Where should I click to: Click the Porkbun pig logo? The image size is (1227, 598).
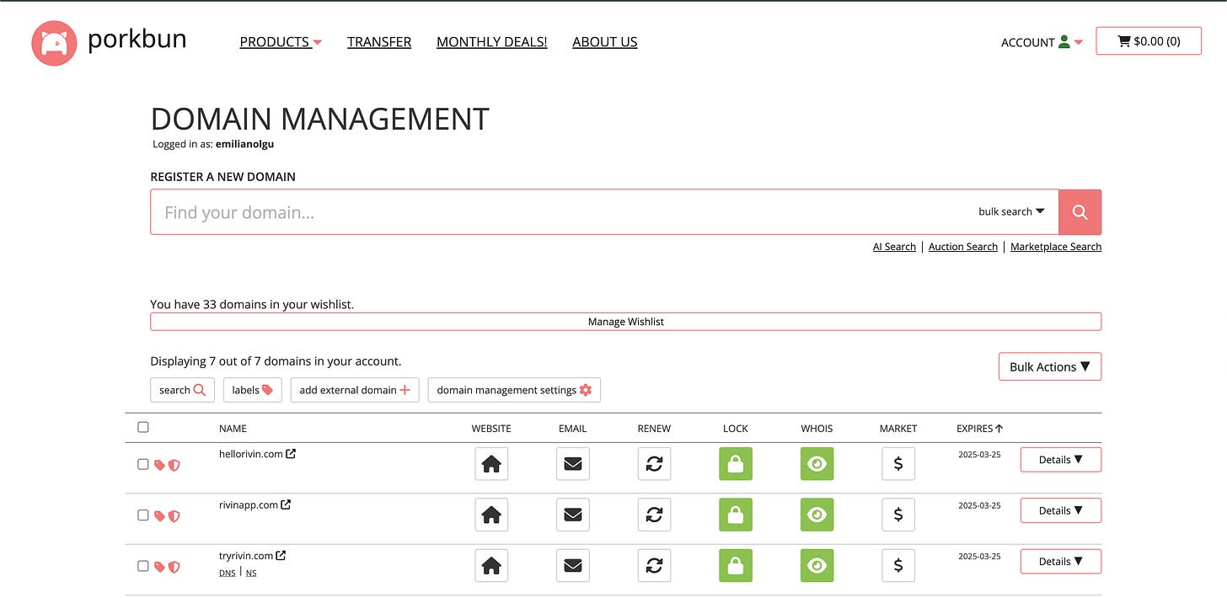[54, 42]
